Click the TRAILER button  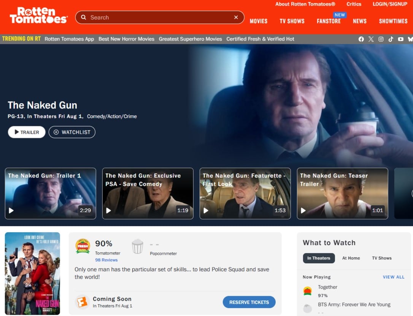[x=27, y=132]
